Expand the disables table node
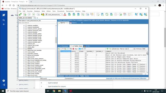The height and width of the screenshot is (93, 166). click(24, 49)
